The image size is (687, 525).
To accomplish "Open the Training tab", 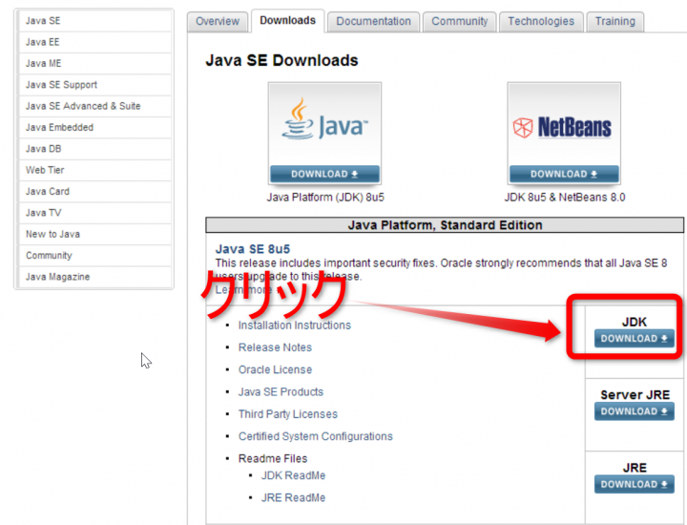I will click(x=615, y=21).
